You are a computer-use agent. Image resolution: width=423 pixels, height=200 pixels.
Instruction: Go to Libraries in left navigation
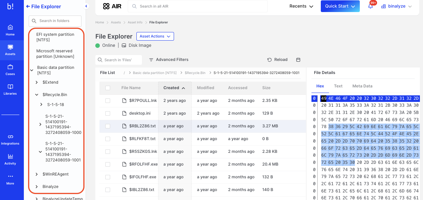pos(10,89)
